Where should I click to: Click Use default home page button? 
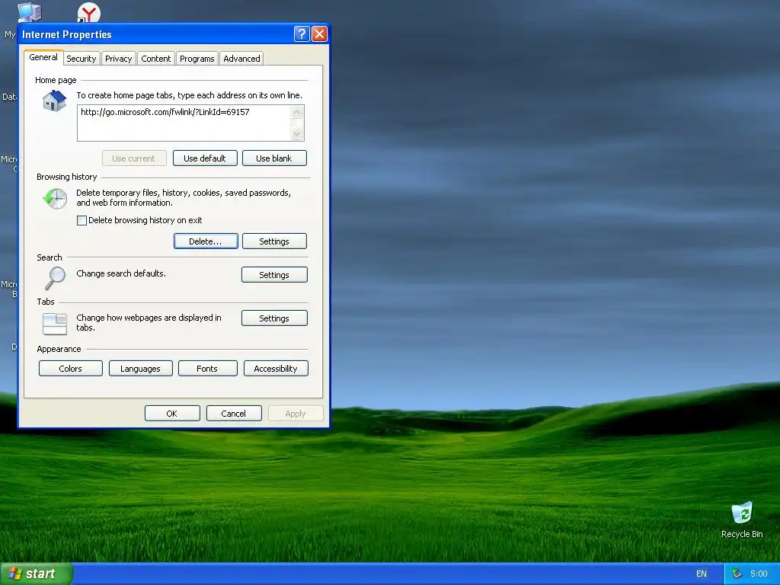(x=205, y=158)
